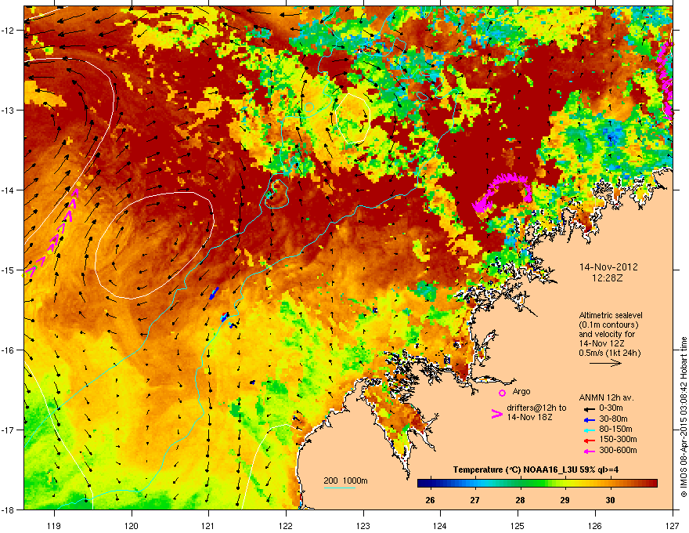The height and width of the screenshot is (533, 689).
Task: Click the cyan 80-150m arrow legend symbol
Action: coord(588,430)
